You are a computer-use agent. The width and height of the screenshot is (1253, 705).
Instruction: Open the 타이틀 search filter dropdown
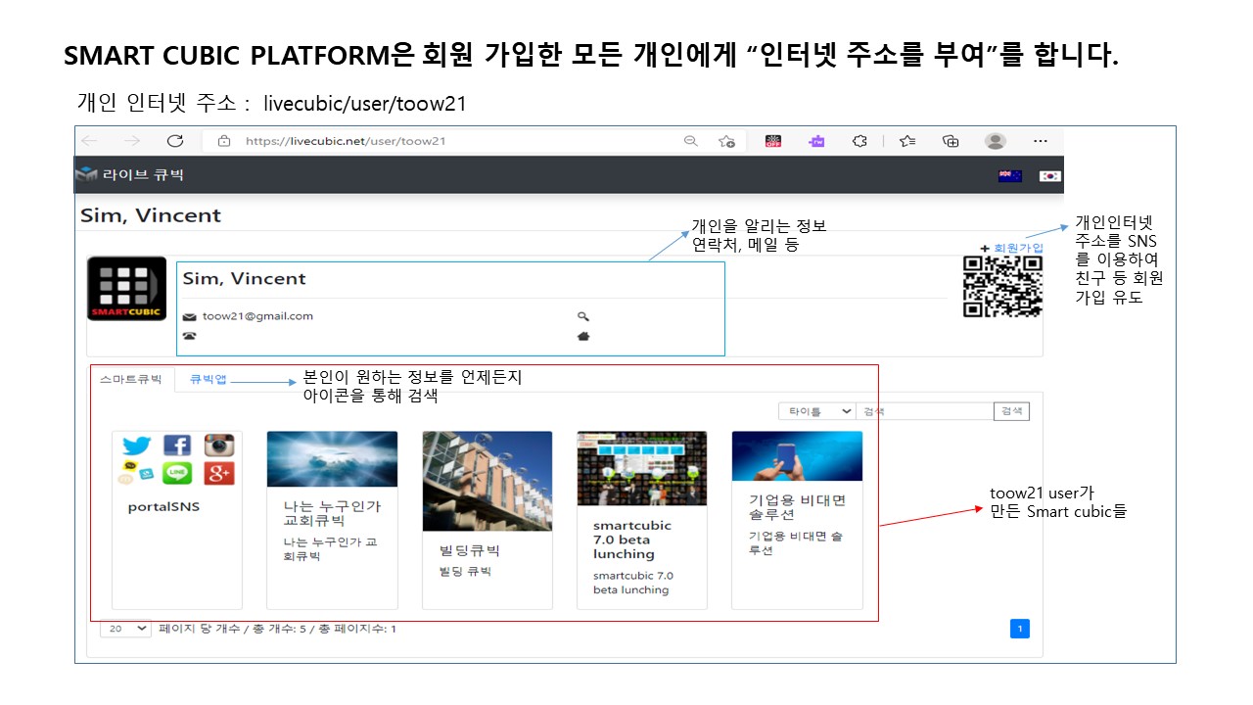click(x=816, y=412)
